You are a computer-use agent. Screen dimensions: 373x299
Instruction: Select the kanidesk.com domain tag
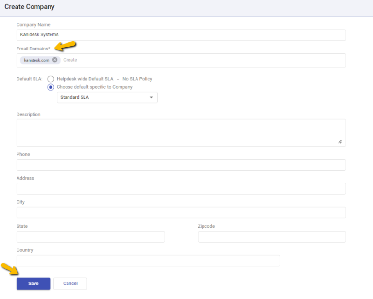36,60
